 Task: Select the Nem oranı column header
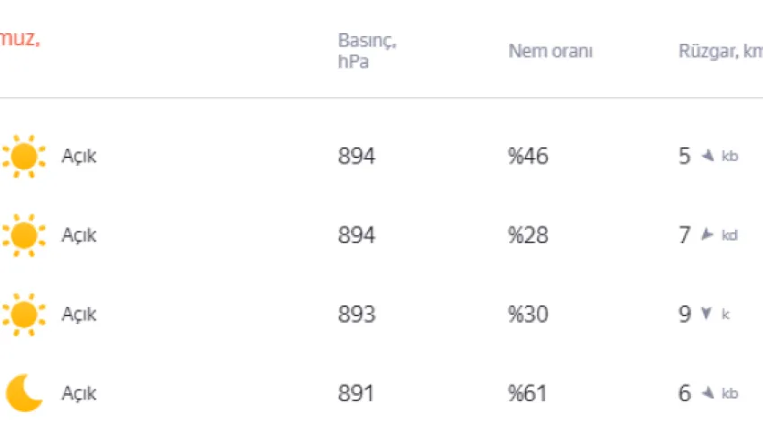550,51
